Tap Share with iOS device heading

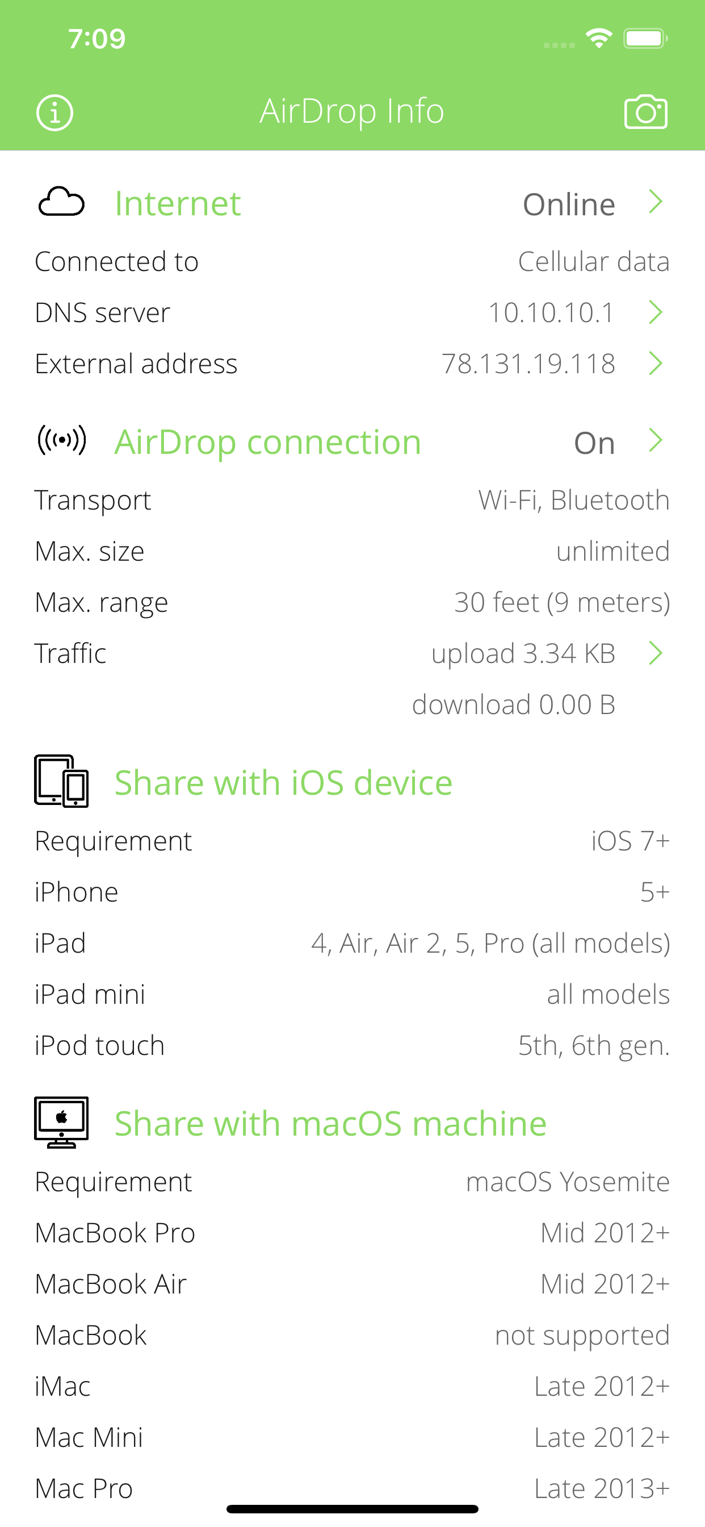coord(283,782)
